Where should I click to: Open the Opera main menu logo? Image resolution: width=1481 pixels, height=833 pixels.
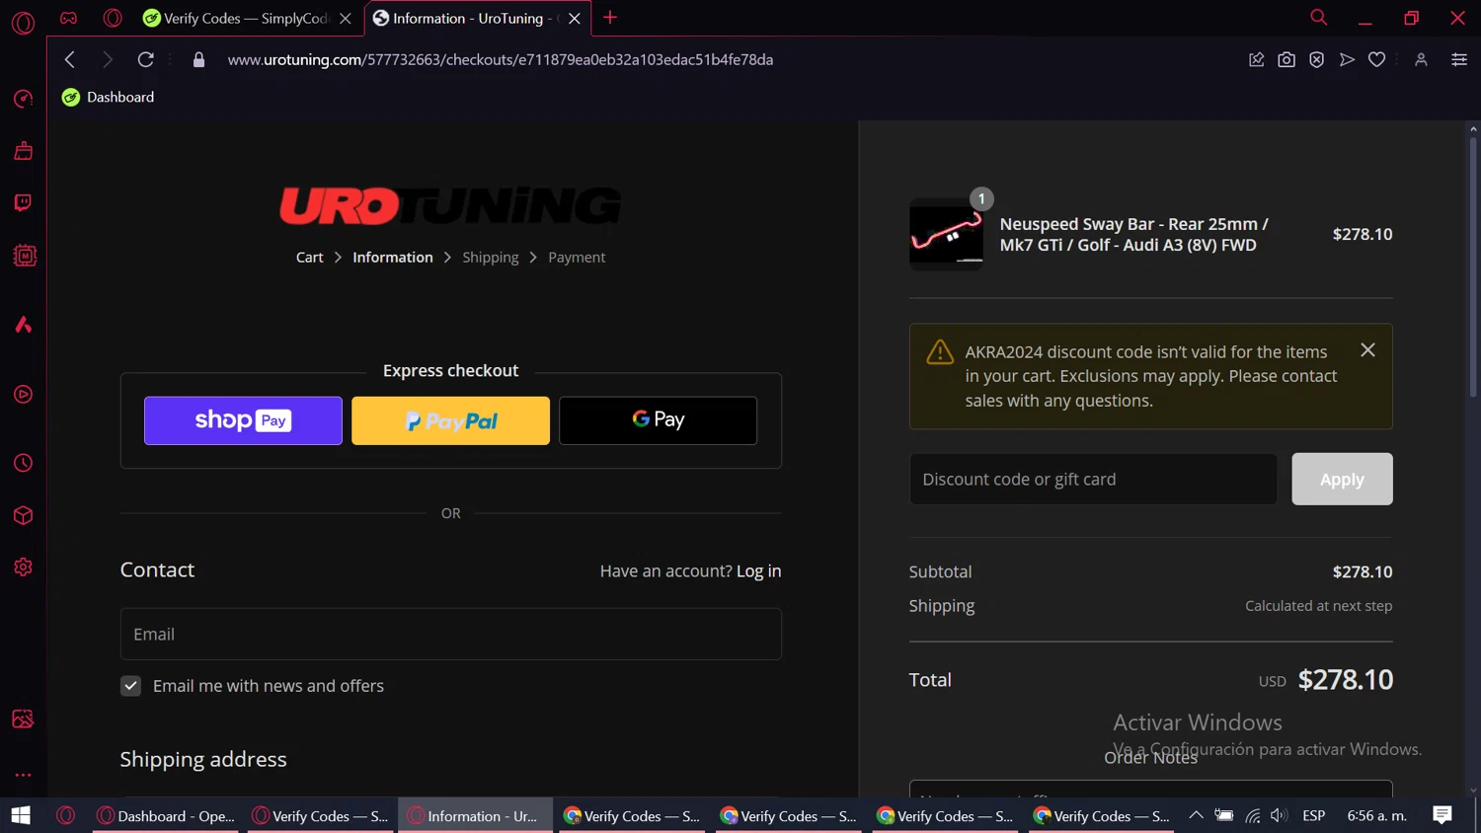click(x=23, y=22)
